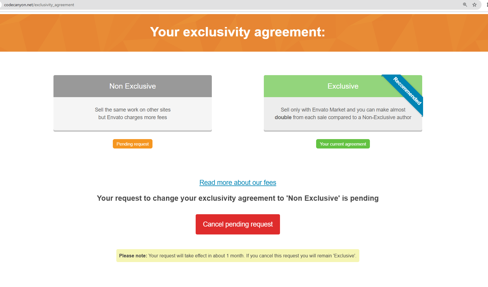
Task: Click the exclusivity_agreement path in the URL
Action: tap(54, 5)
